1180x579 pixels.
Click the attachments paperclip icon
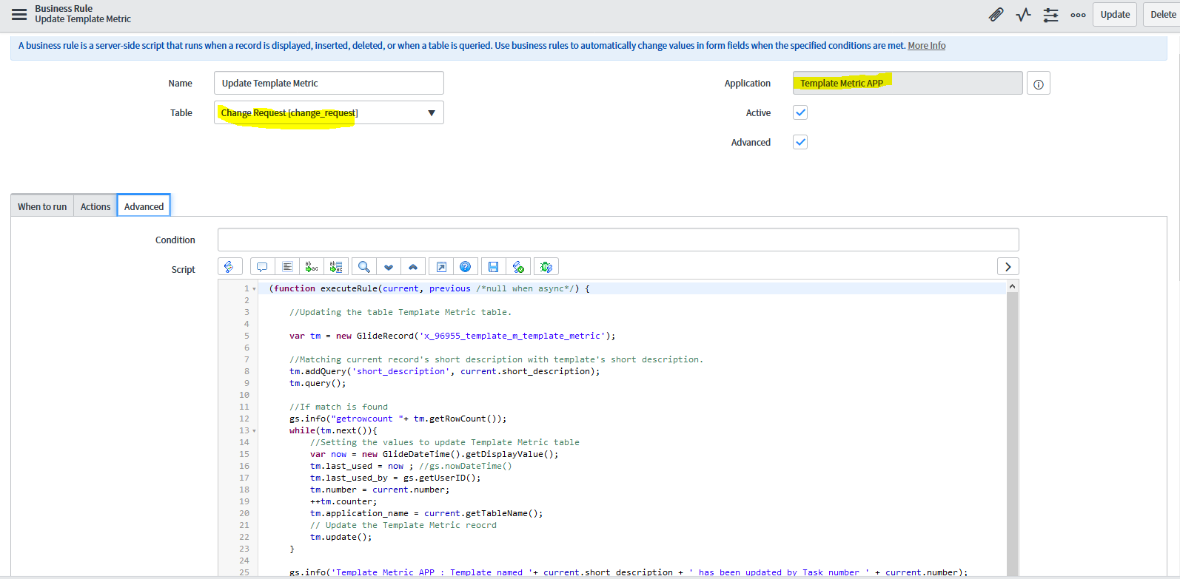[996, 15]
